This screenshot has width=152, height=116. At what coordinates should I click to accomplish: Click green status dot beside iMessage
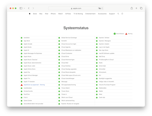click(59, 82)
